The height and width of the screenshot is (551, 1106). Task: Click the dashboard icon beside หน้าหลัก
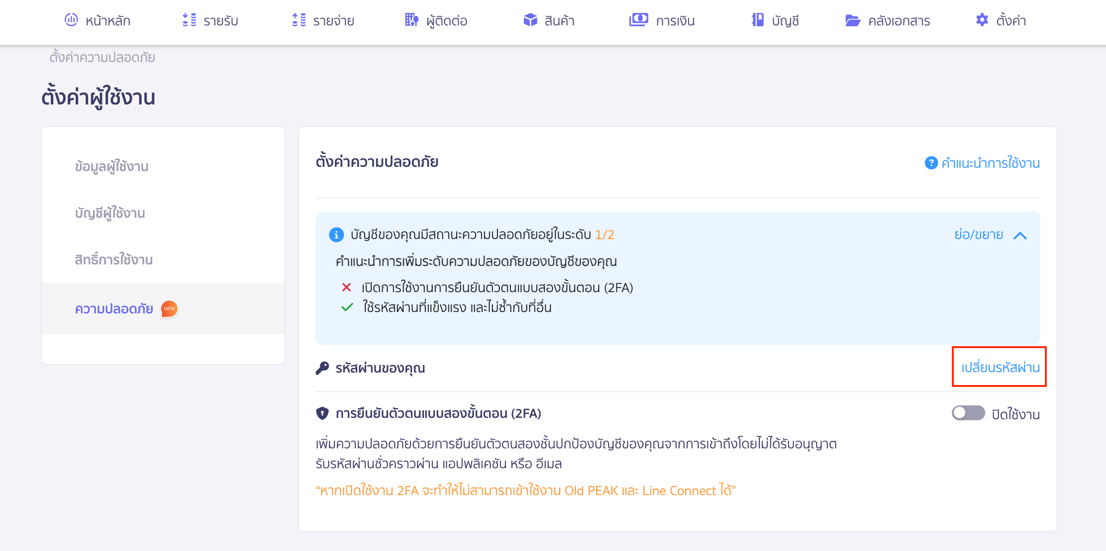71,20
